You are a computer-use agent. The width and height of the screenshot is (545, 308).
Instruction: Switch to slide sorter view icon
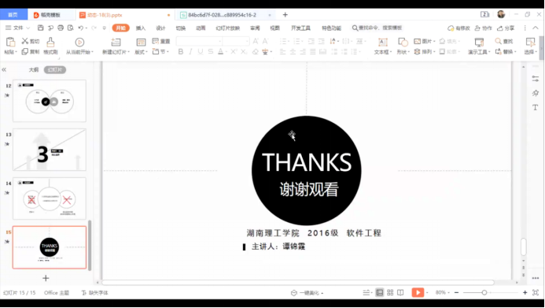pos(390,293)
